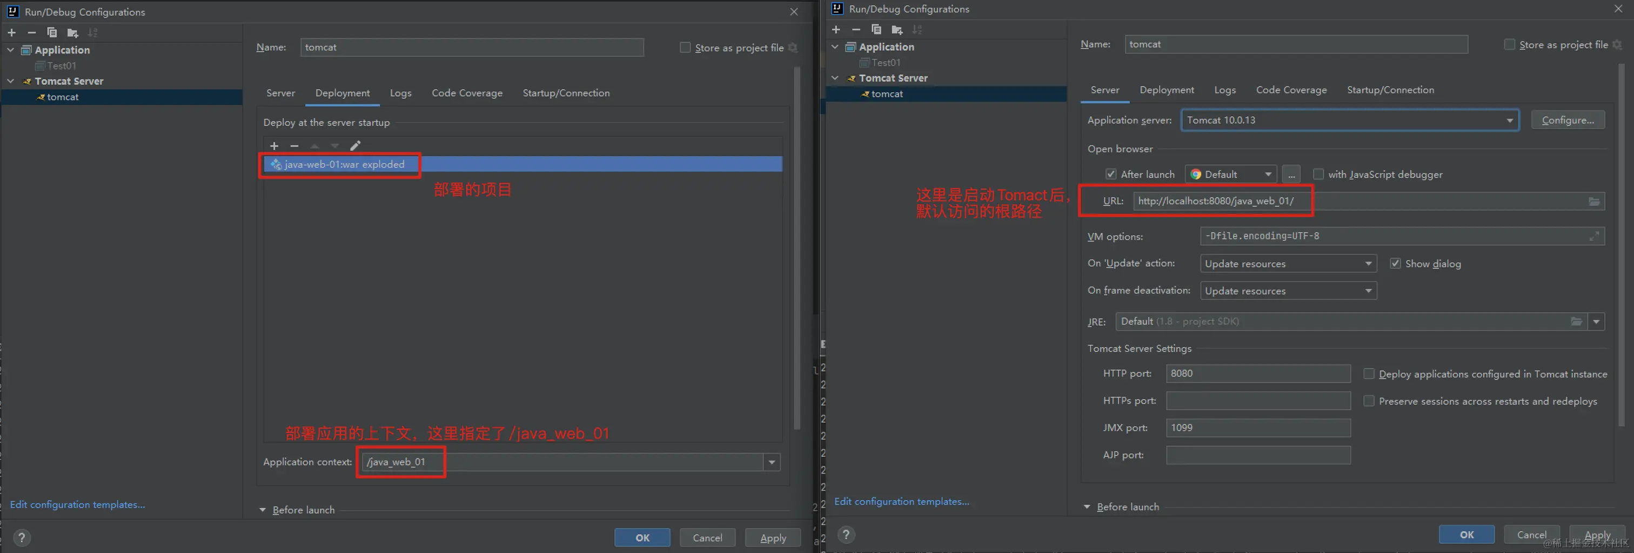Open Logs tab in Deployment-tab dialog
Viewport: 1634px width, 553px height.
[400, 92]
